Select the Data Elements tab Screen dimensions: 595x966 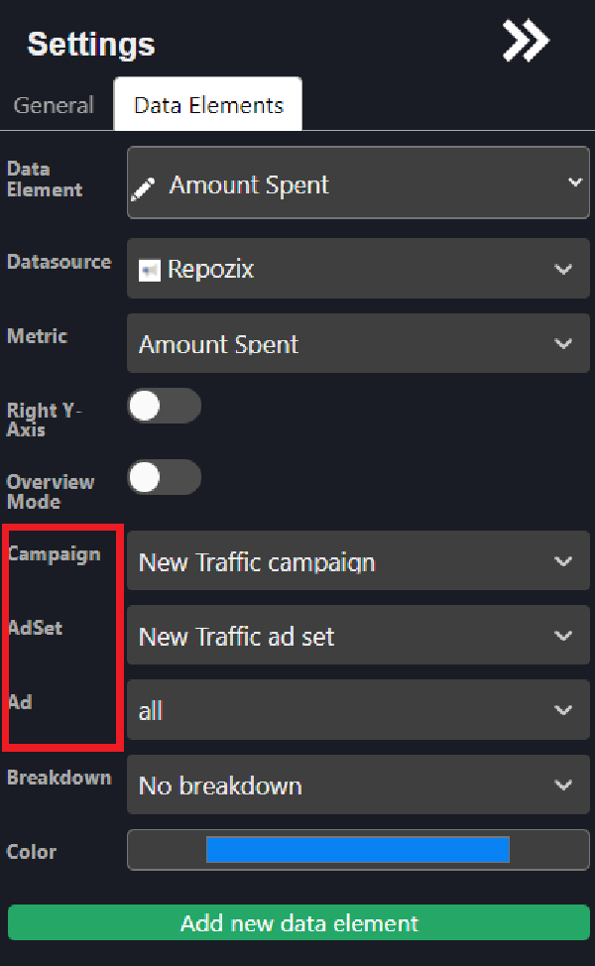click(207, 103)
